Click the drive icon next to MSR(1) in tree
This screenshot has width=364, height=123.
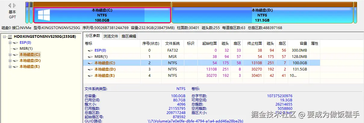point(16,49)
